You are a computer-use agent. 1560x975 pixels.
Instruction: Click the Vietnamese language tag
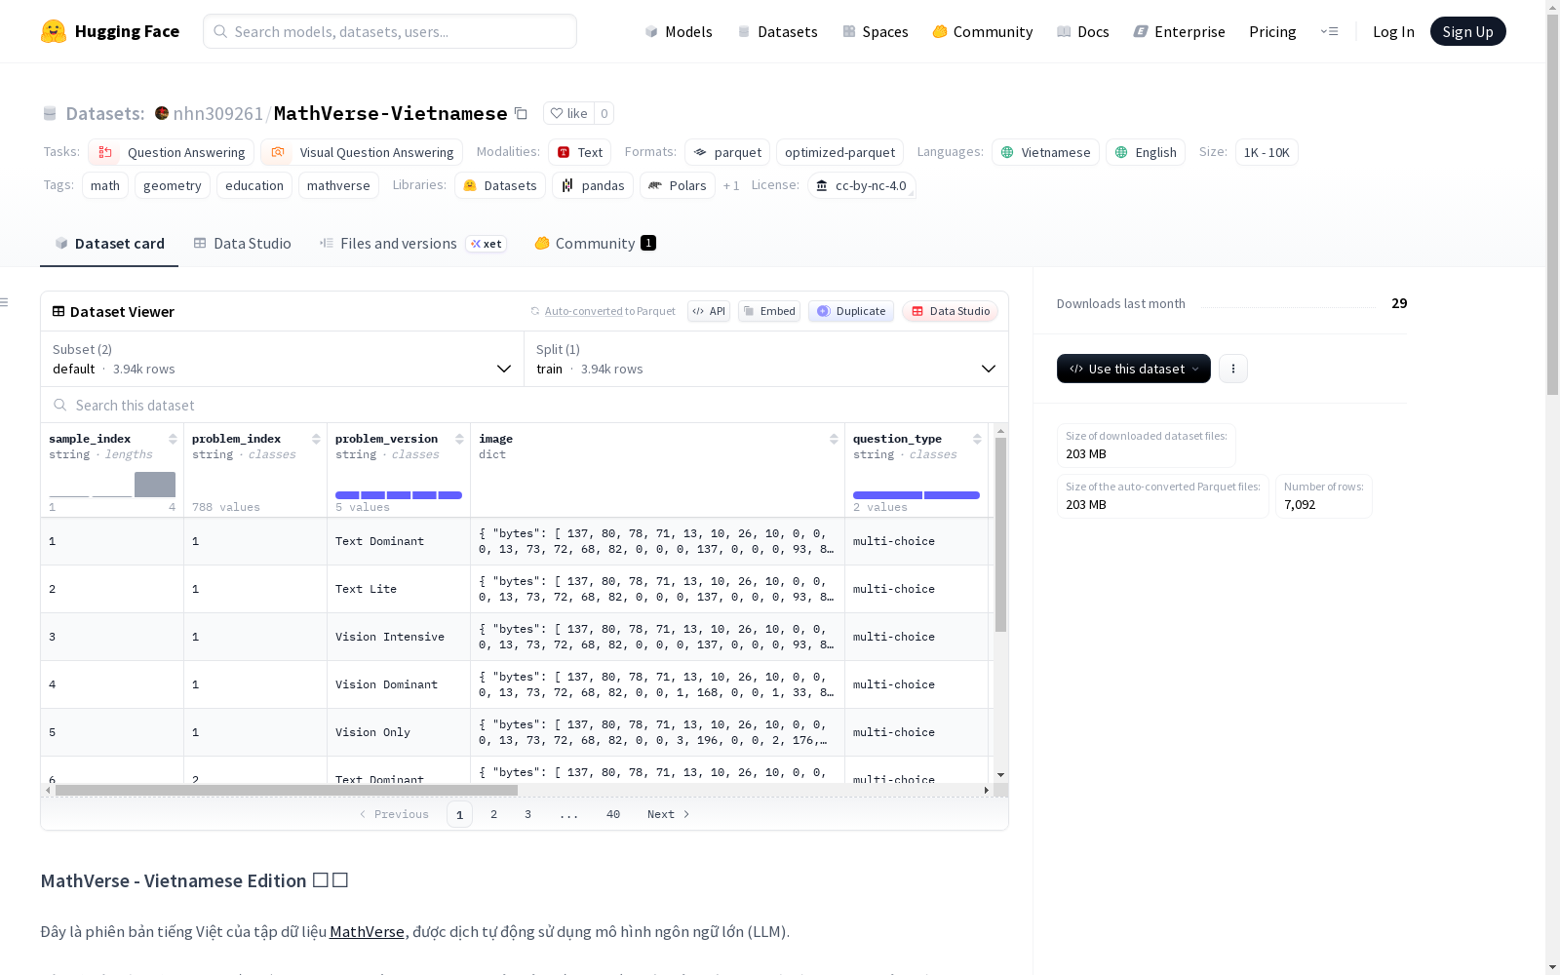(1045, 152)
